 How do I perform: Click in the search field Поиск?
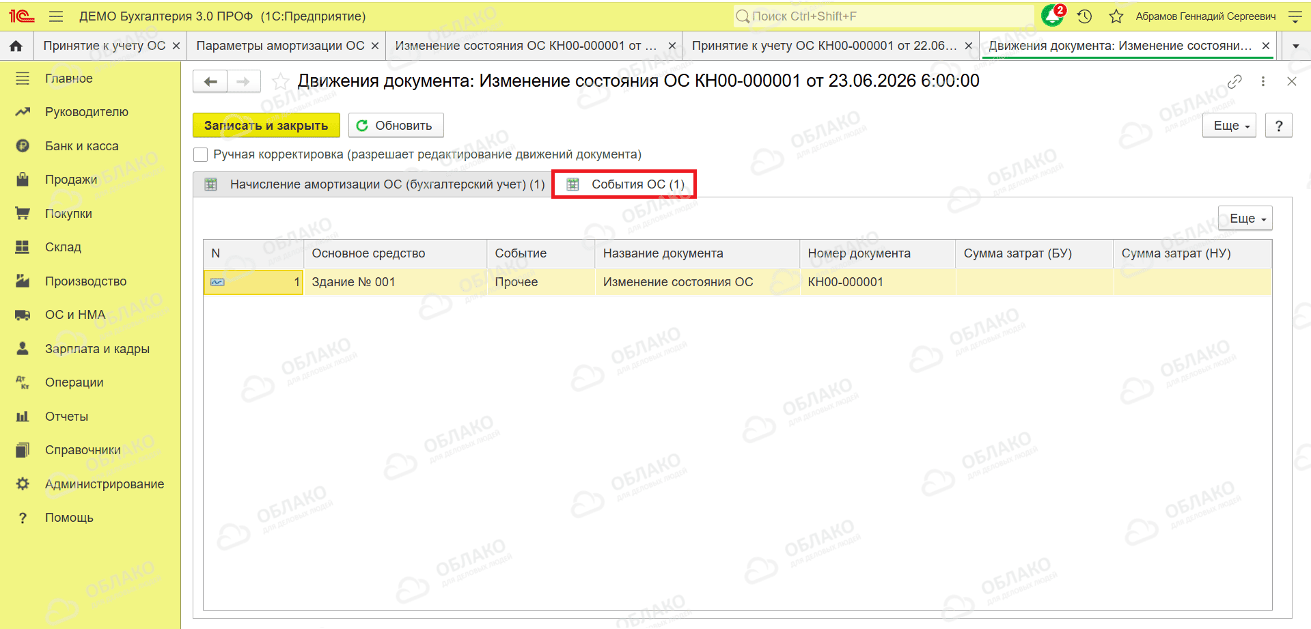883,16
